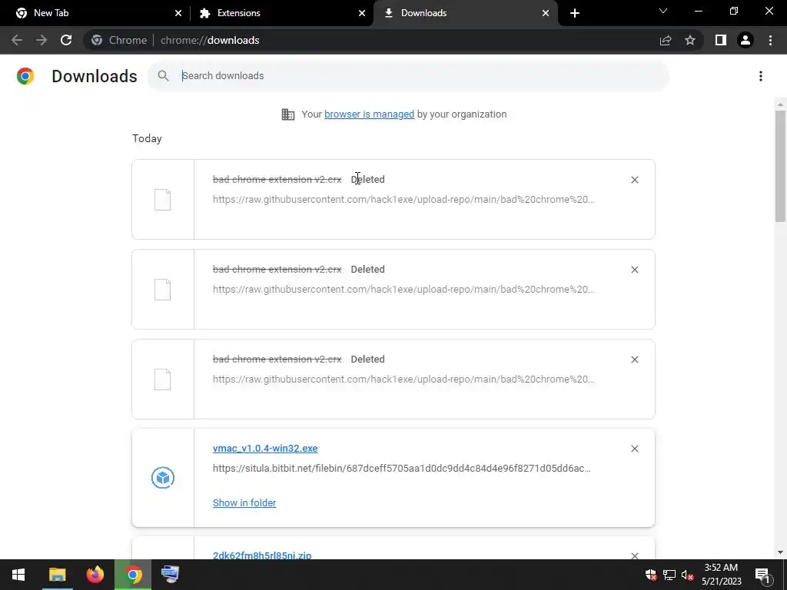Click the vmac_v1.0.4-win32.exe file icon

(x=163, y=478)
